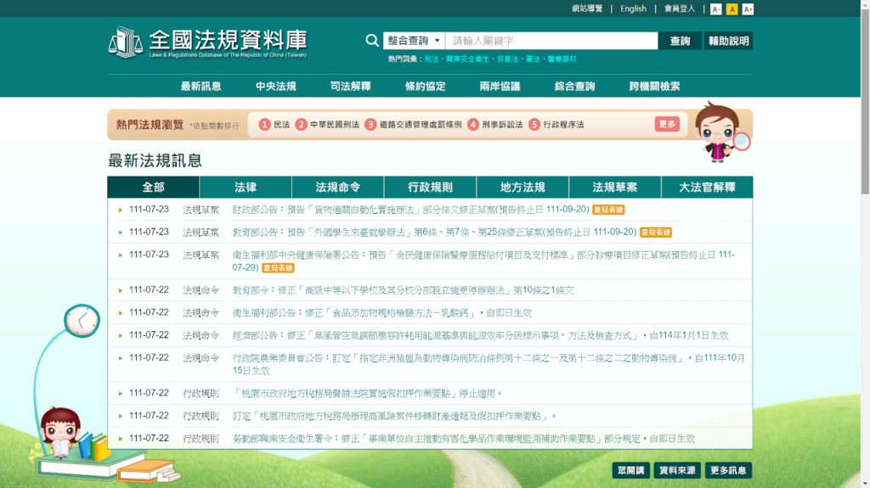
Task: Select the 法規草案 tab
Action: (615, 188)
